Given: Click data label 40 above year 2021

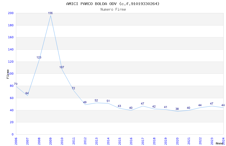Looking at the screenshot, I should [189, 108].
